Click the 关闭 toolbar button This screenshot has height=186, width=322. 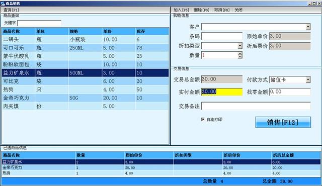[238, 10]
